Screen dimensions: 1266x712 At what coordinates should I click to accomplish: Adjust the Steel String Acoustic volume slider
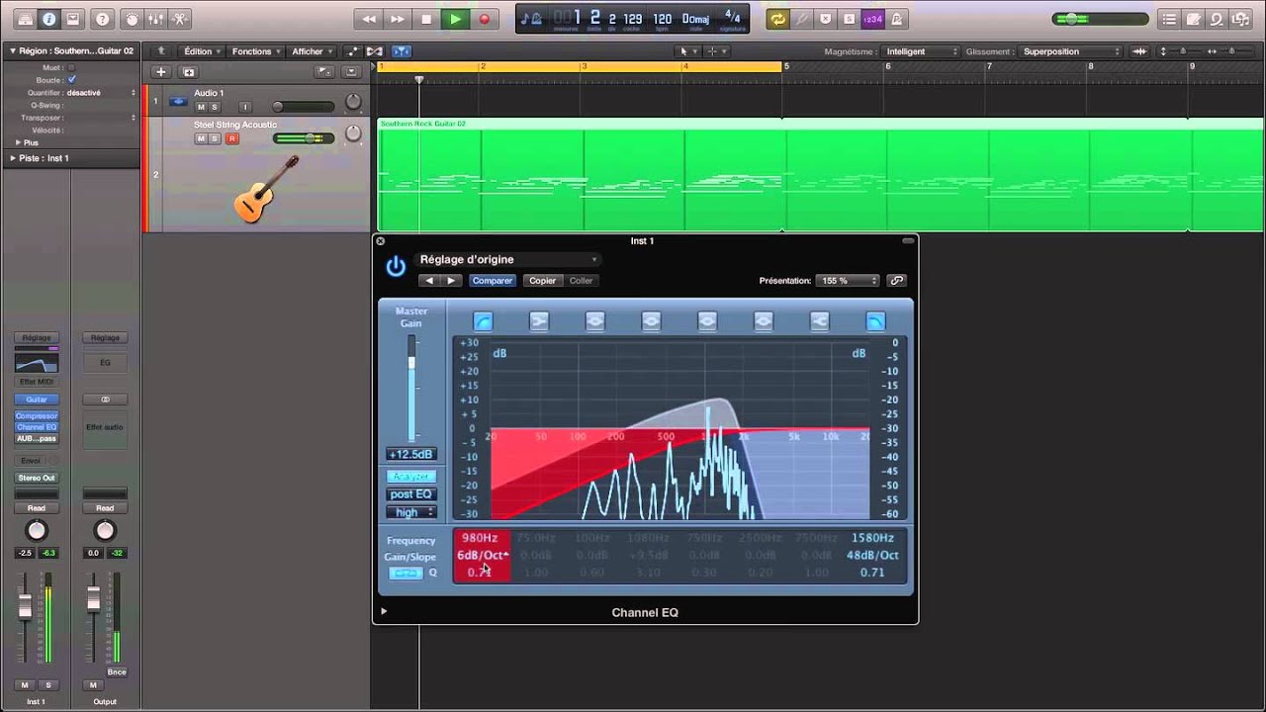point(304,138)
